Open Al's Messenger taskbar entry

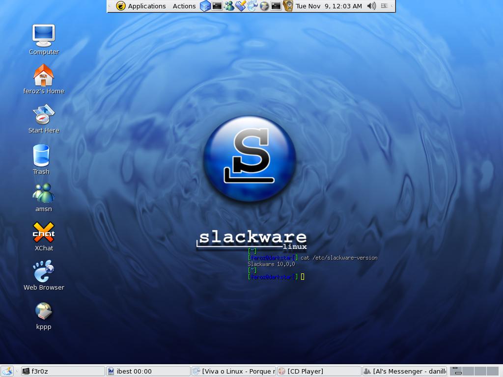405,371
